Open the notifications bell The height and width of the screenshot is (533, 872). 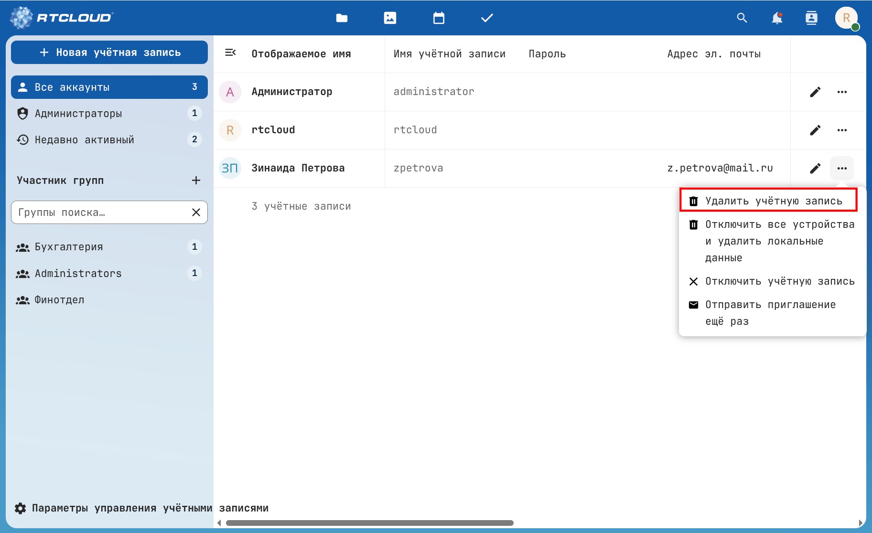777,18
